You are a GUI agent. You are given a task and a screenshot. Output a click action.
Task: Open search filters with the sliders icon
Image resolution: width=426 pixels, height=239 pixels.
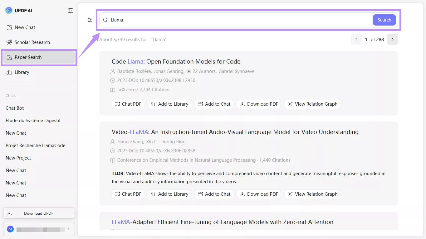tap(90, 20)
